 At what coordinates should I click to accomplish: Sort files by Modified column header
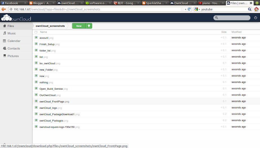tap(236, 32)
